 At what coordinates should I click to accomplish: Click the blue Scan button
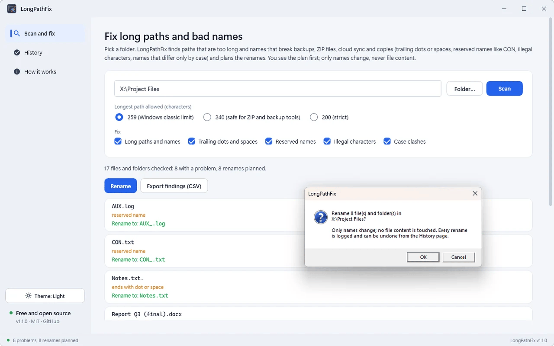(x=504, y=89)
